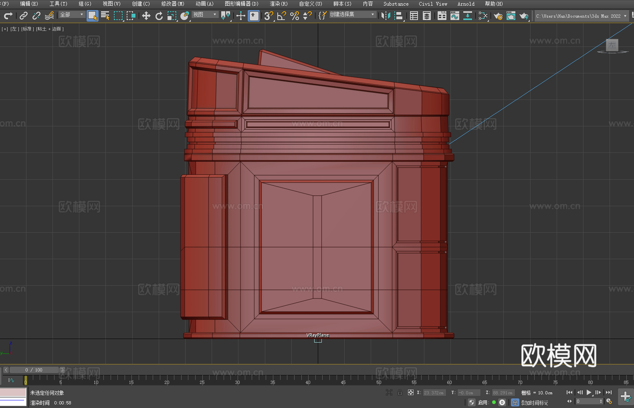
Task: Toggle the Selection Lock padlock
Action: click(x=400, y=392)
